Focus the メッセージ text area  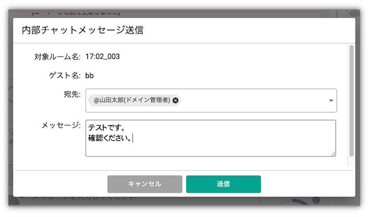[211, 138]
